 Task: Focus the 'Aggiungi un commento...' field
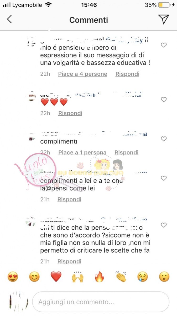[x=101, y=302]
